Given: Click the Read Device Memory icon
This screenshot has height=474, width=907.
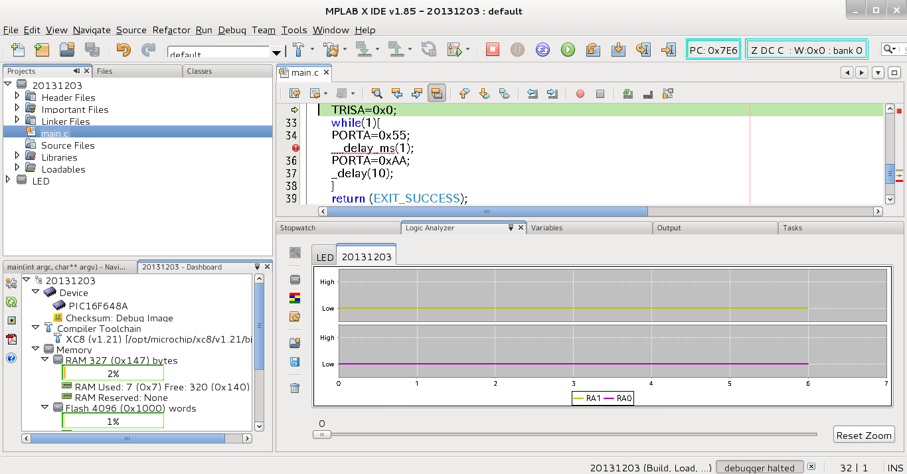Looking at the screenshot, I should point(396,50).
